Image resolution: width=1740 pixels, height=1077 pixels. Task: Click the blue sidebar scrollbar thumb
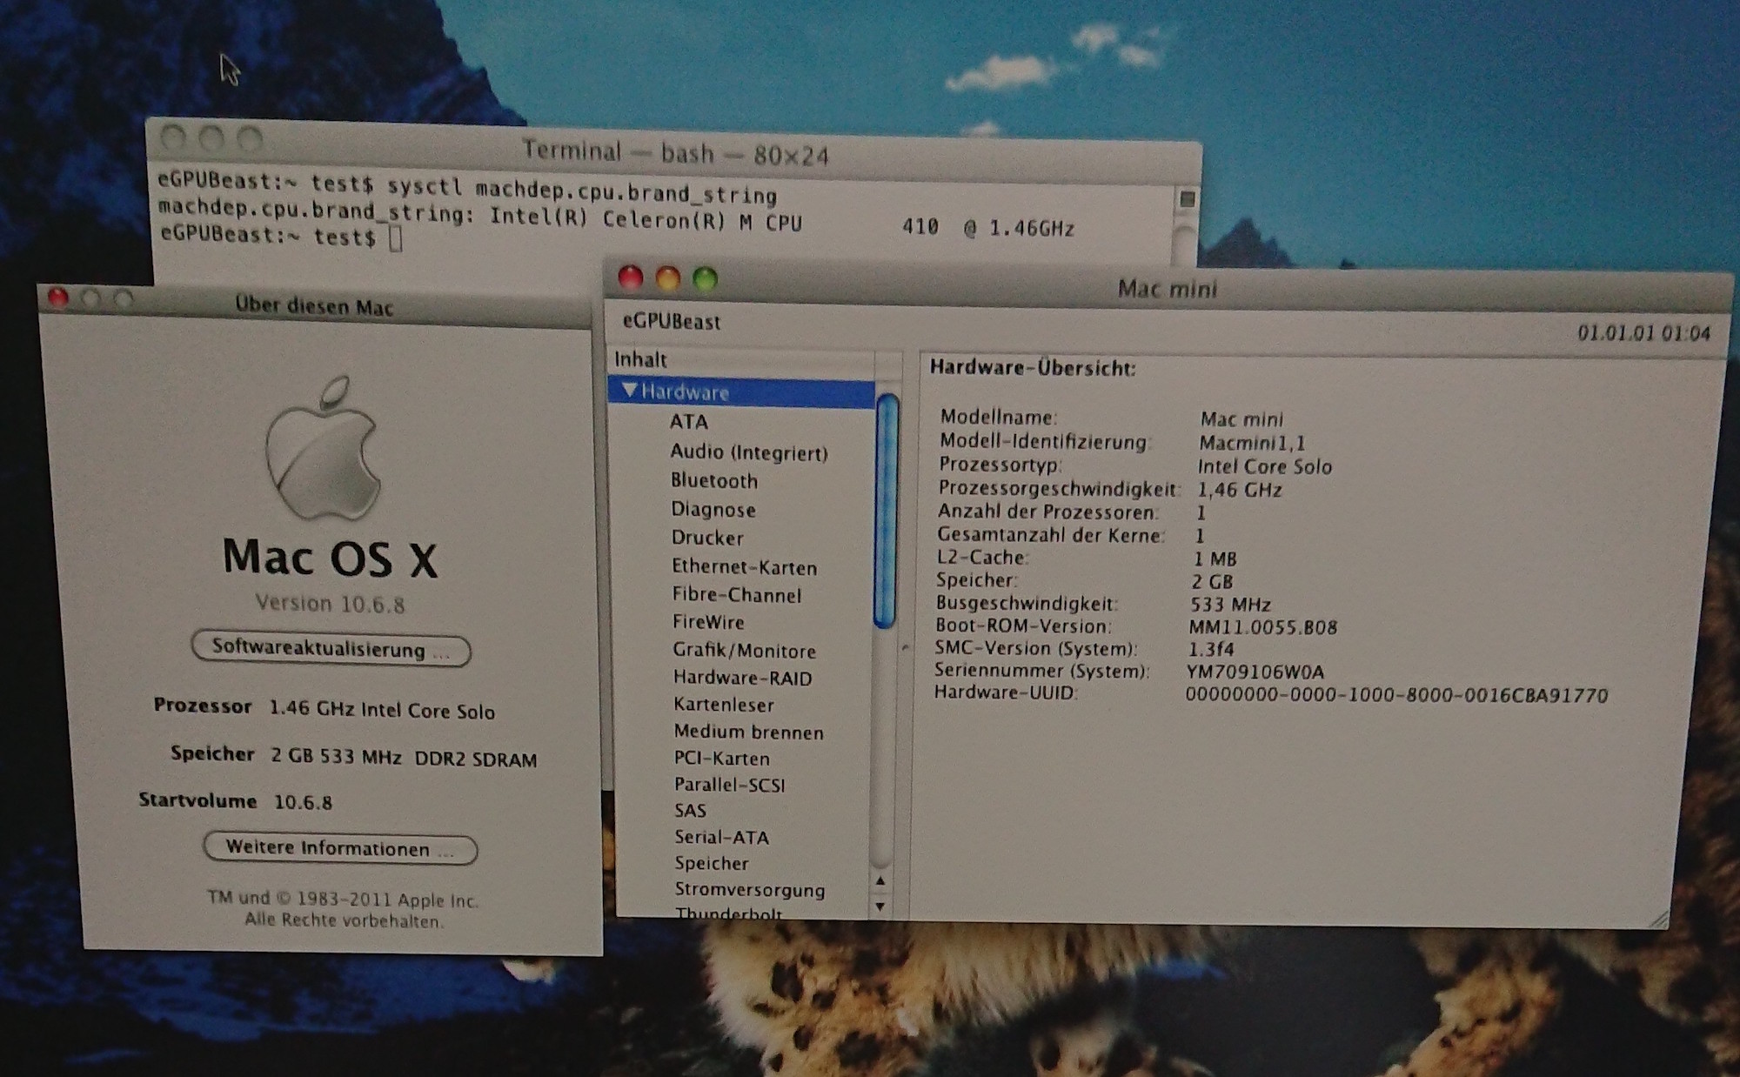coord(886,513)
